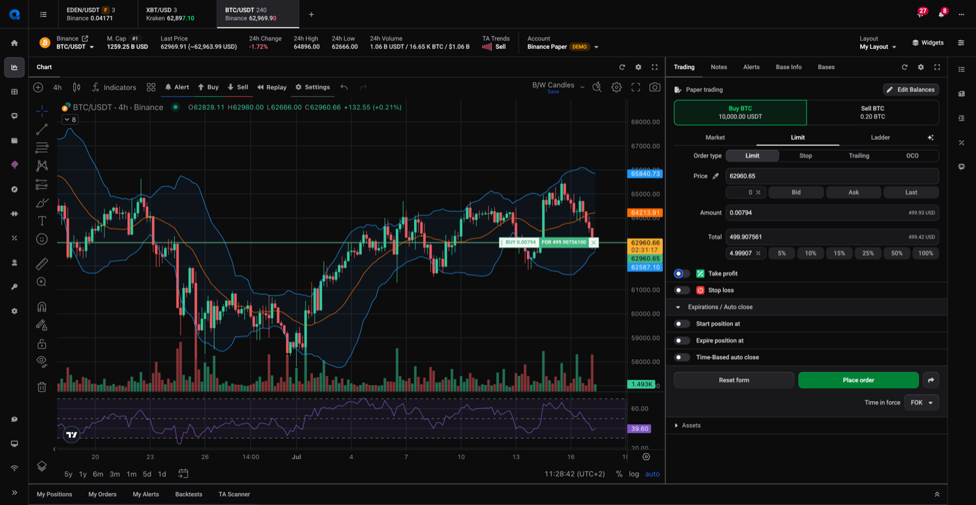Refresh the Trading panel
The height and width of the screenshot is (505, 976).
[x=905, y=67]
